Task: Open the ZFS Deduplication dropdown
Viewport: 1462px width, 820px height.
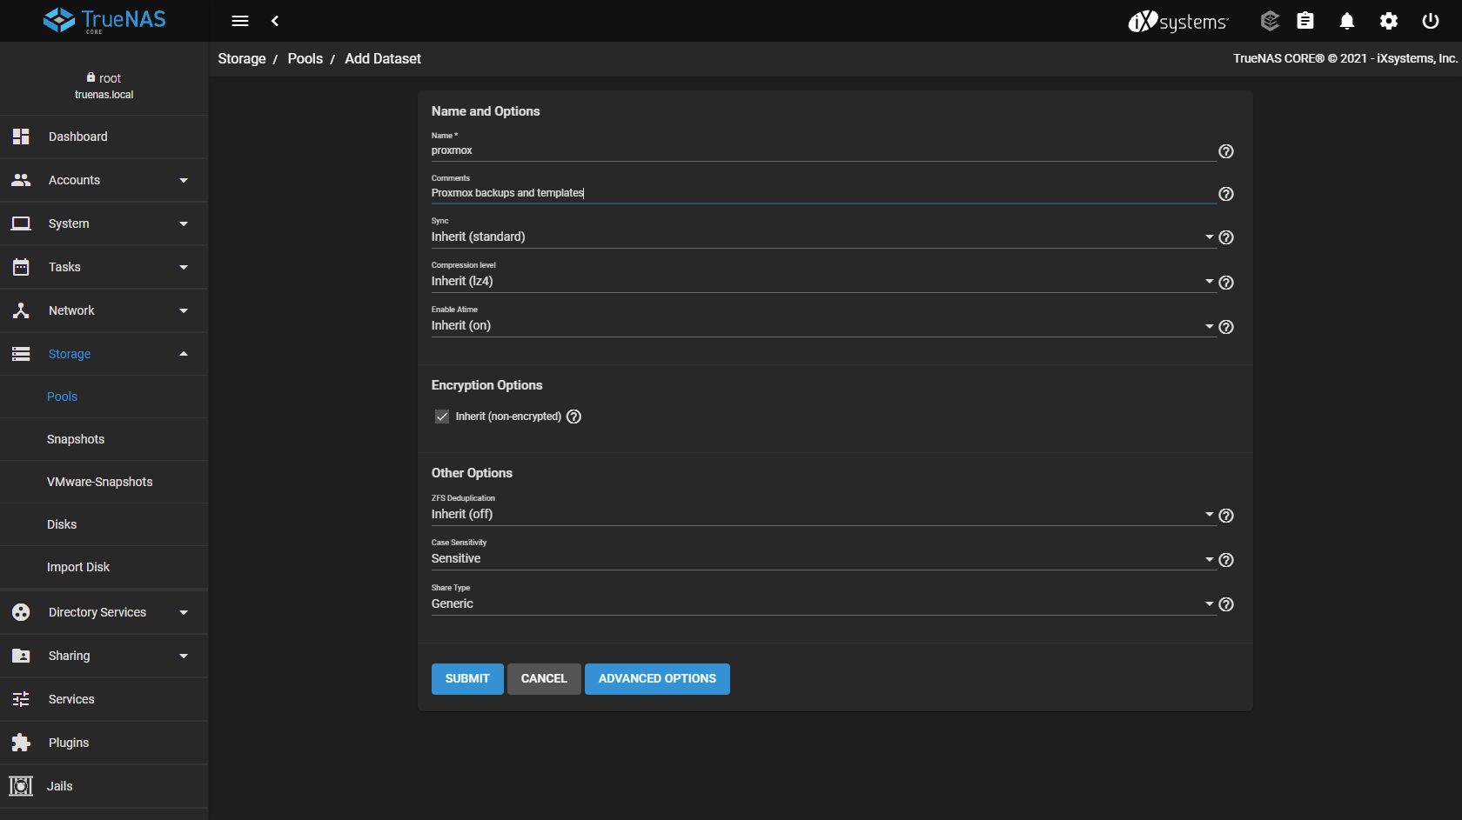Action: coord(822,514)
